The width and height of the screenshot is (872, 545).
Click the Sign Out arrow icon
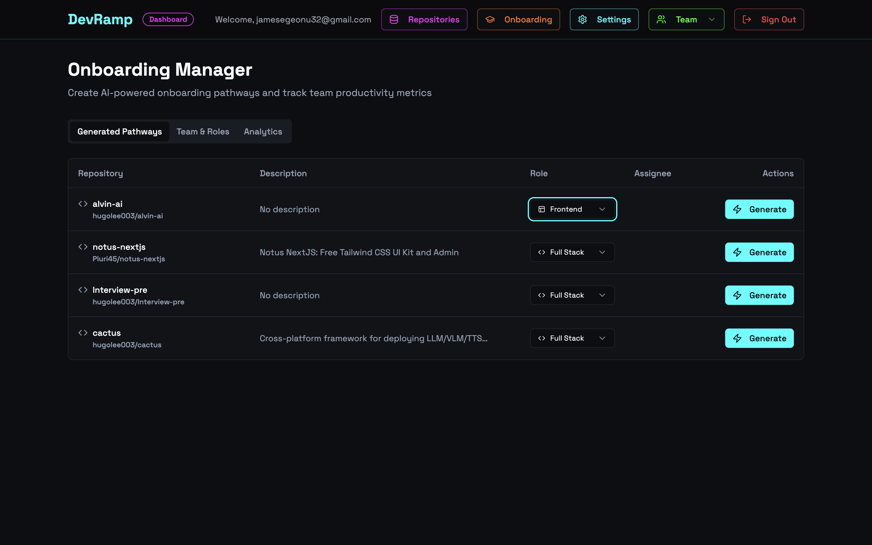[x=747, y=19]
